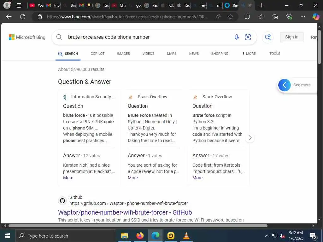Viewport: 323px width, 242px height.
Task: Expand the MORE dropdown menu
Action: pyautogui.click(x=249, y=54)
